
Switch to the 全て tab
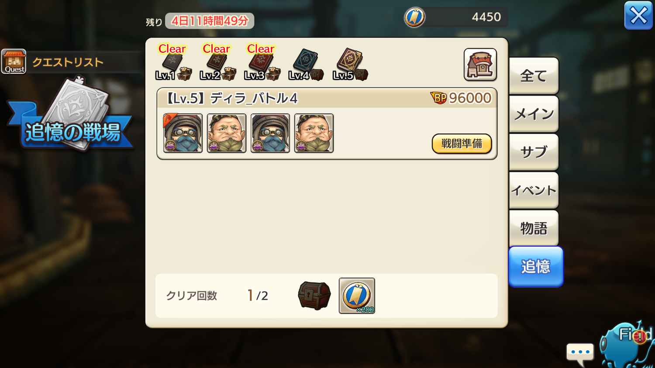tap(534, 76)
